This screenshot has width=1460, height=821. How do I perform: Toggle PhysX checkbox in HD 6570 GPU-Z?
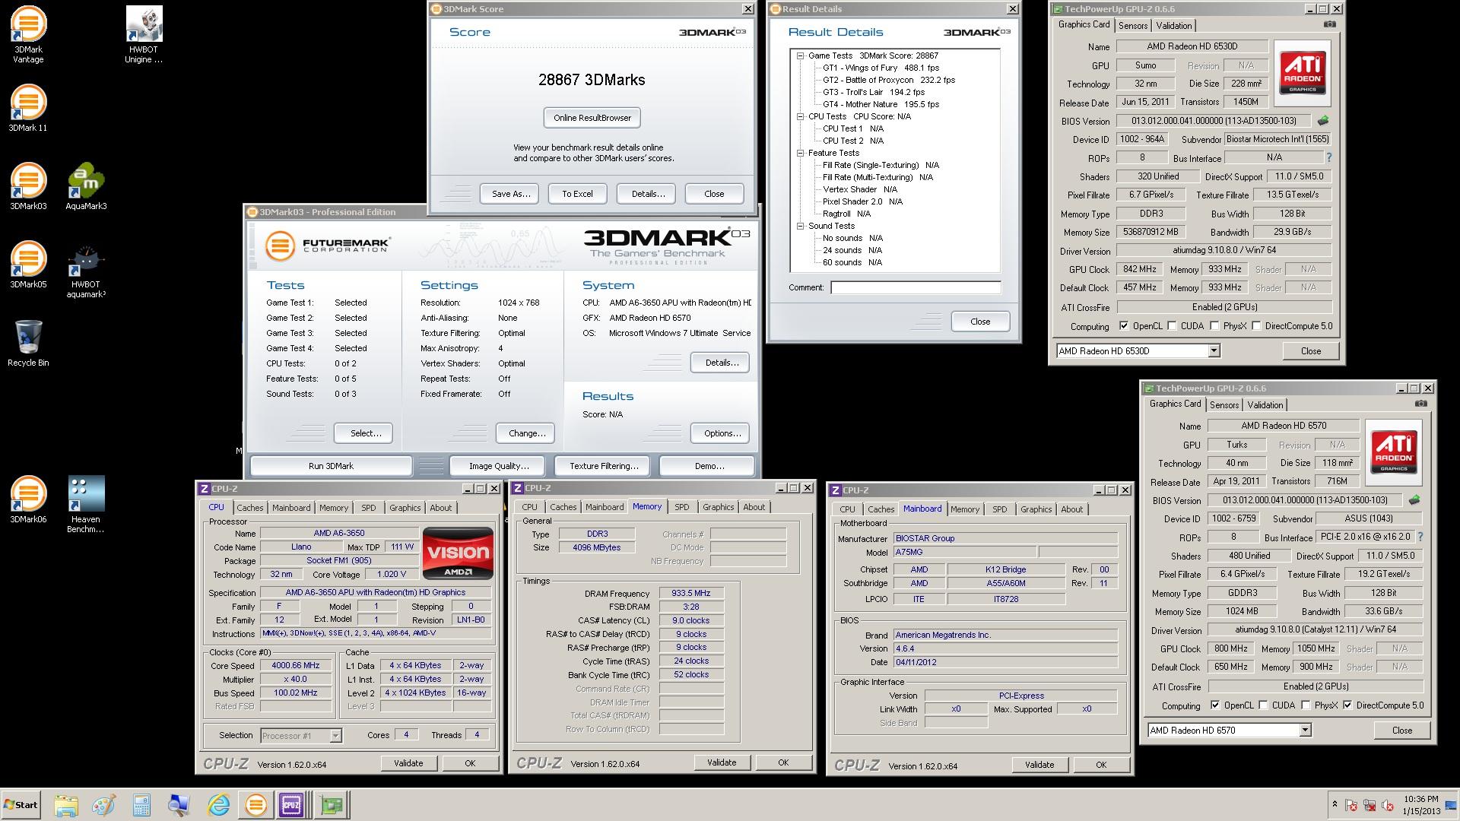1306,705
